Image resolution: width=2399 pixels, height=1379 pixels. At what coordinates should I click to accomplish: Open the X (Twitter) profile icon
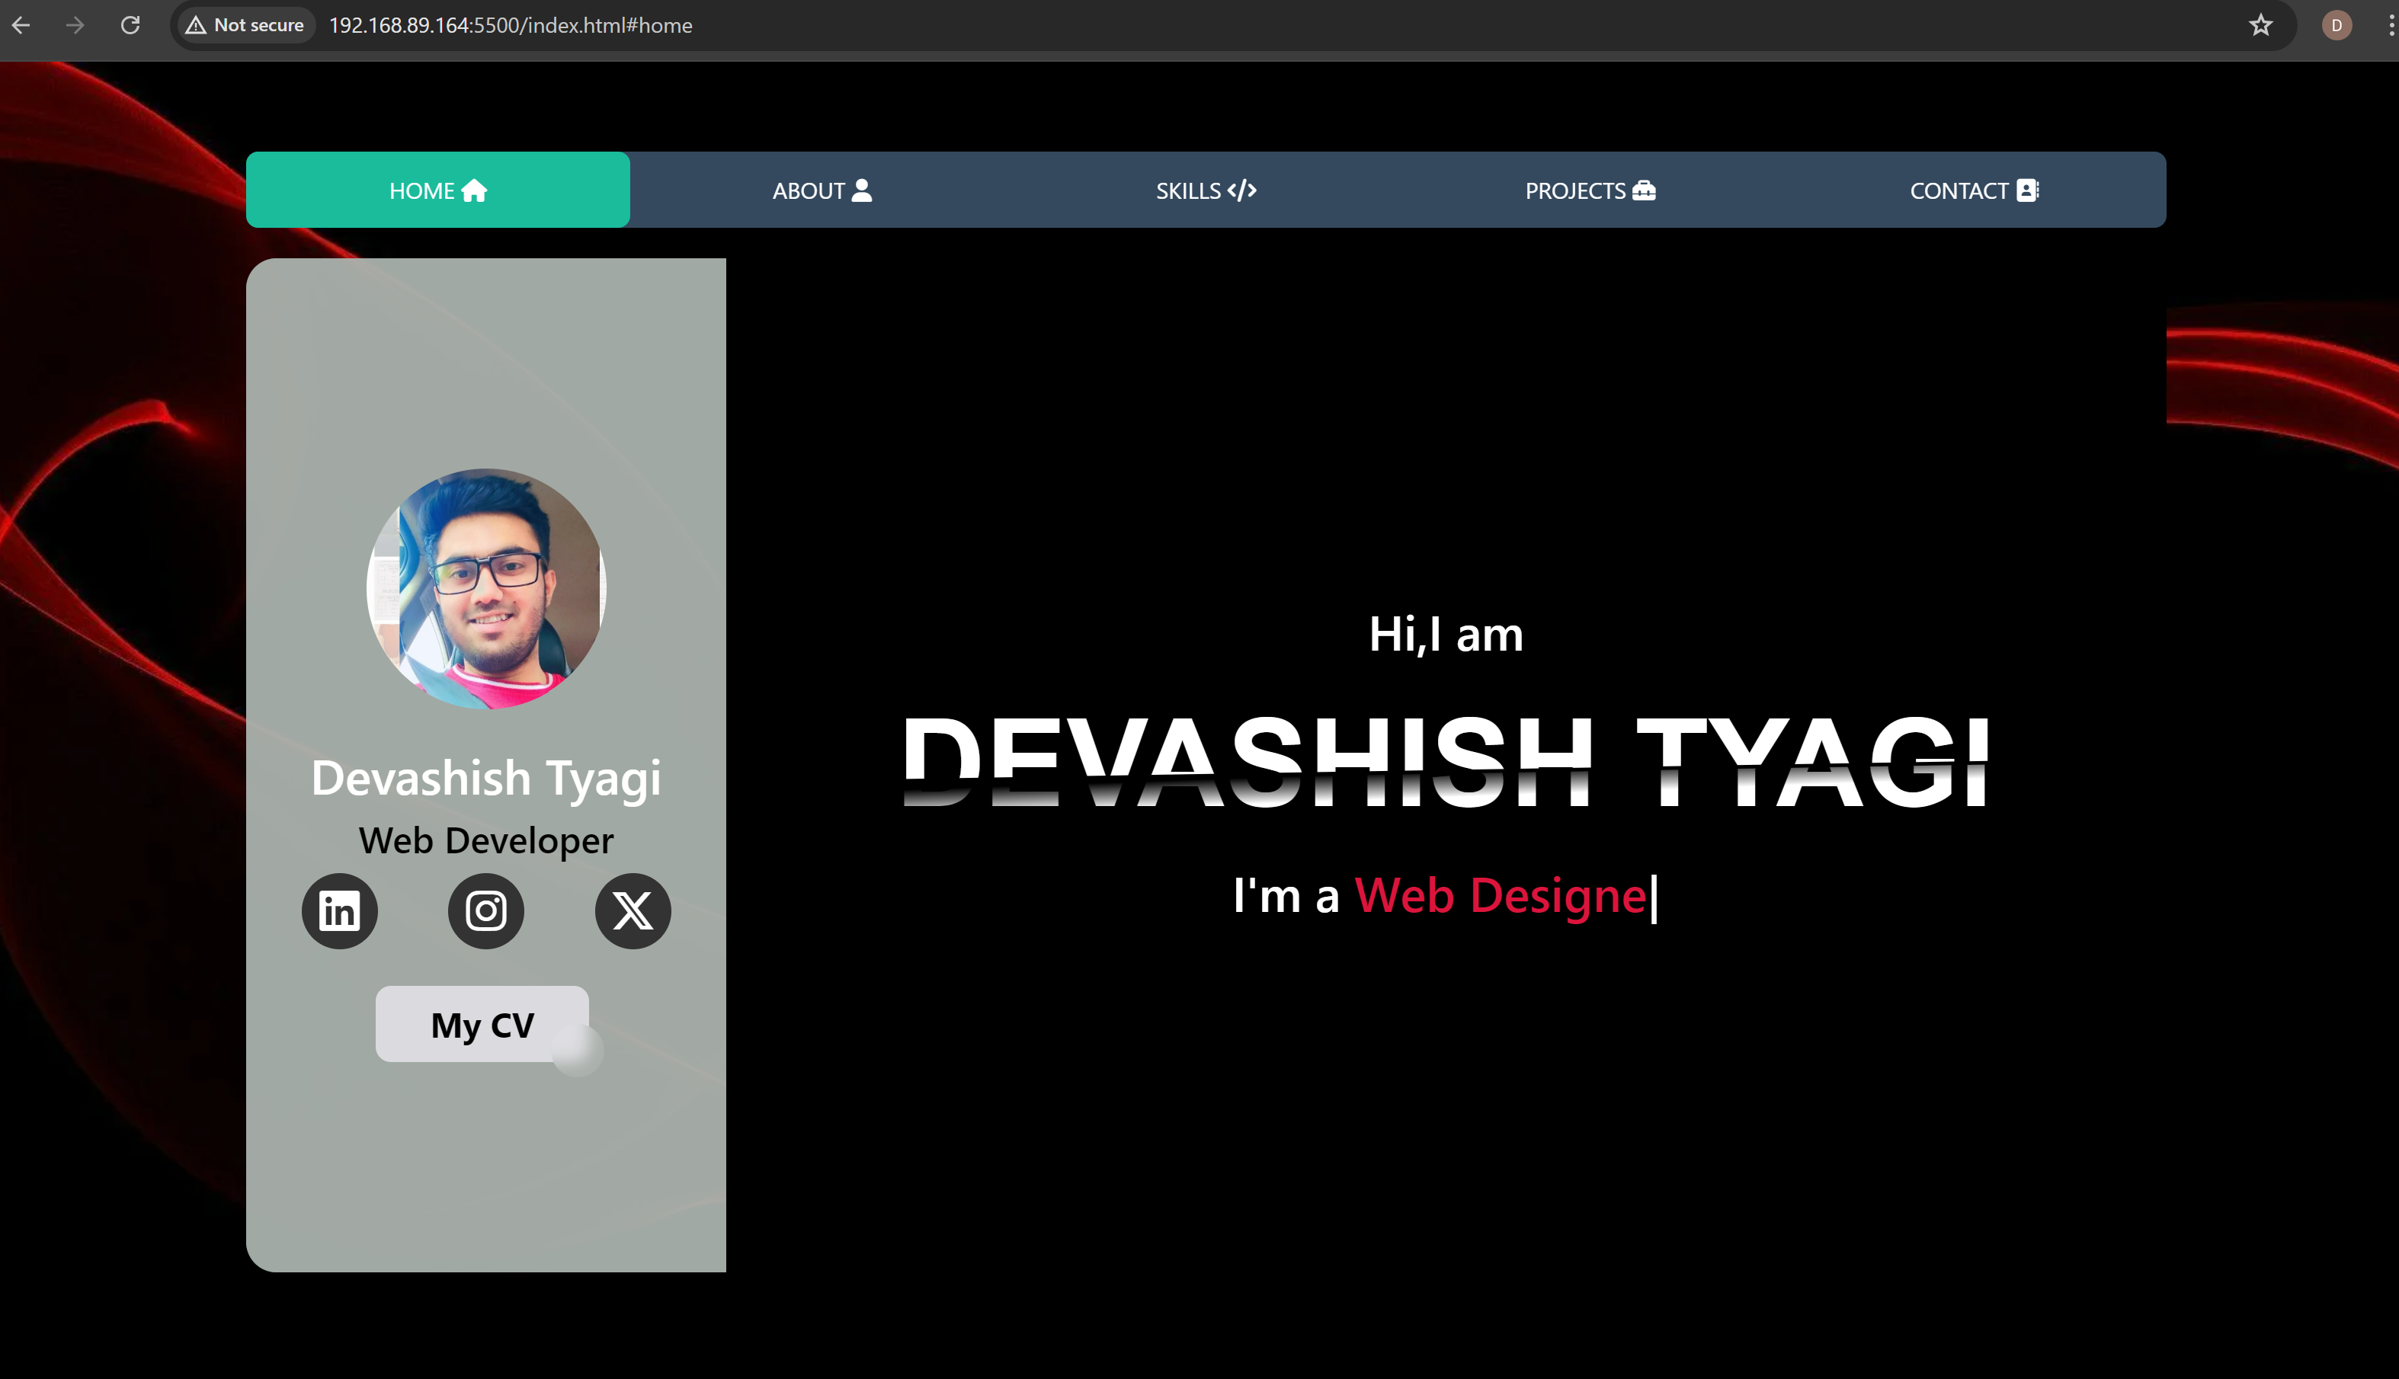click(x=633, y=911)
